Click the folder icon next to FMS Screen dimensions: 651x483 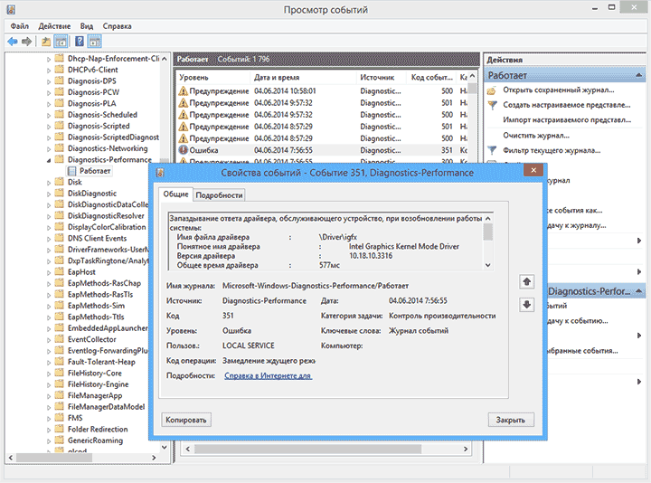(60, 417)
